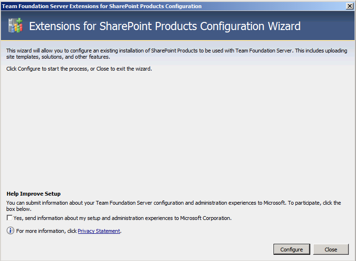Click the blue information icon
Viewport: 356px width, 261px height.
click(10, 230)
